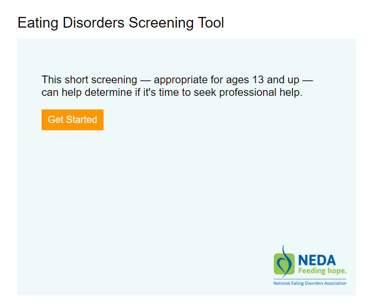Click the word "appropriate" in the description
This screenshot has height=306, width=370.
pyautogui.click(x=181, y=80)
